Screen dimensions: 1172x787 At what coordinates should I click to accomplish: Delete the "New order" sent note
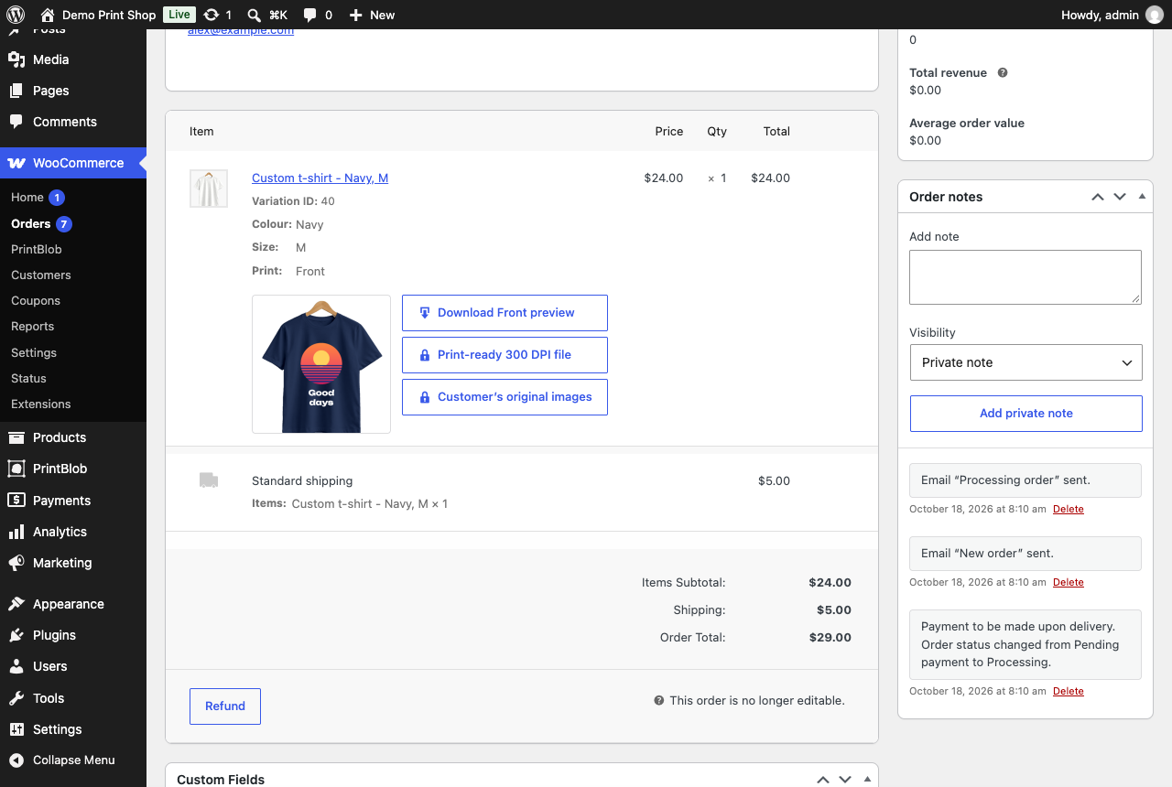click(x=1069, y=582)
